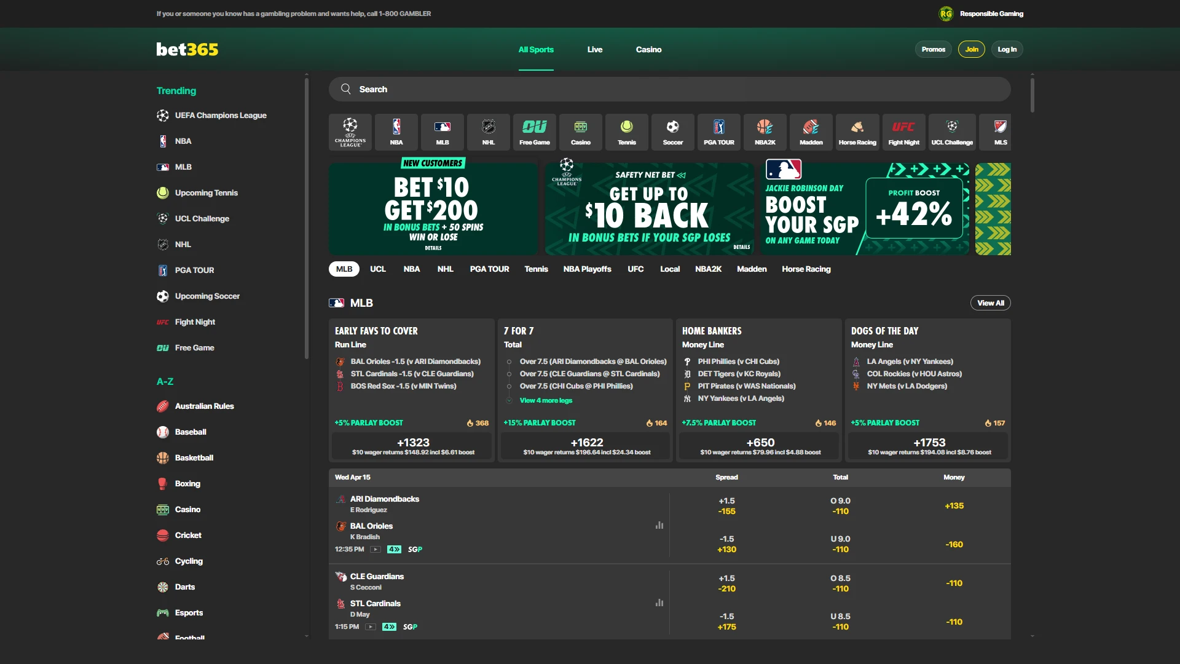Open Fight Night in sidebar
This screenshot has width=1180, height=664.
[x=186, y=322]
